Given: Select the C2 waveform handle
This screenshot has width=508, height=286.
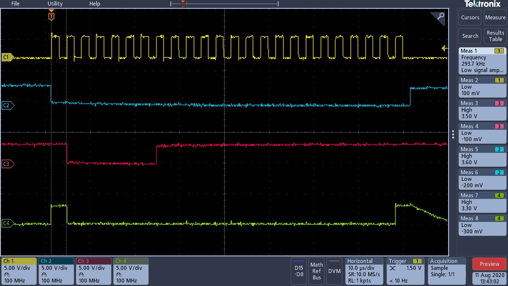Looking at the screenshot, I should click(x=7, y=105).
